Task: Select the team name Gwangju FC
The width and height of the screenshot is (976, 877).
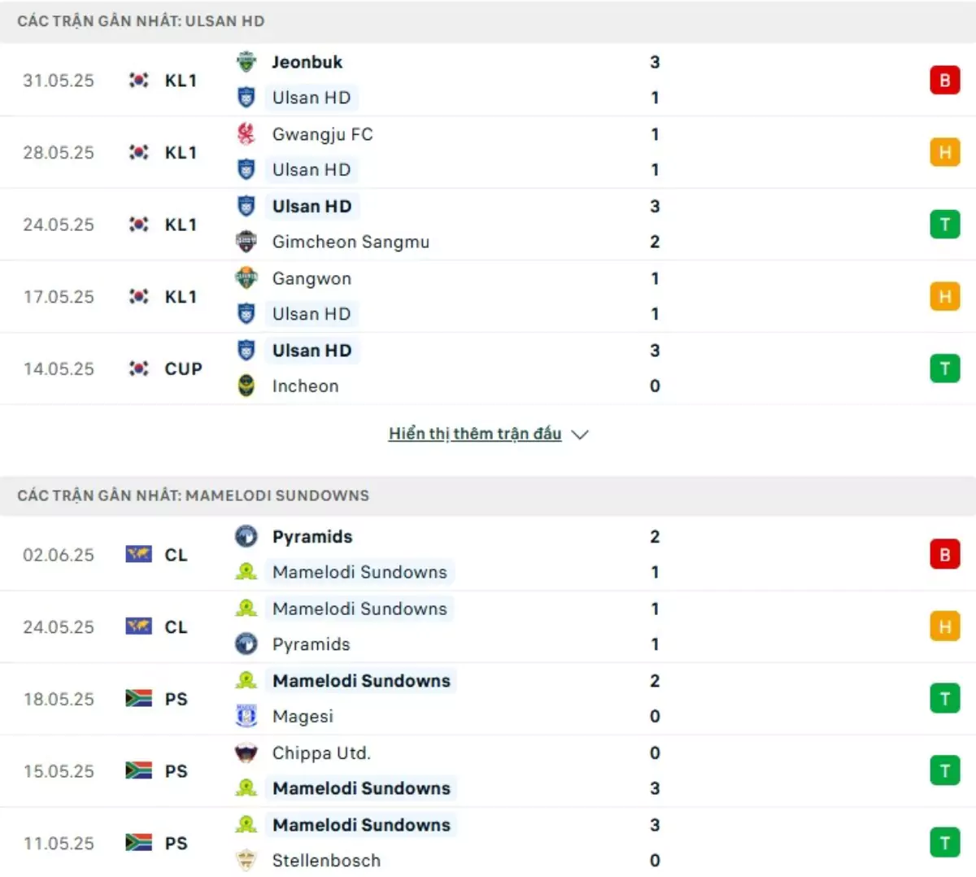Action: 322,134
